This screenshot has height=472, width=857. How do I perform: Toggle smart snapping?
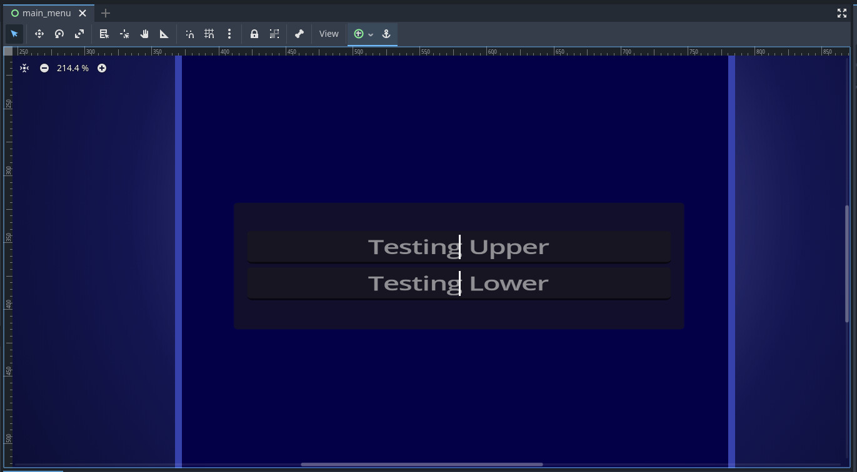[189, 34]
